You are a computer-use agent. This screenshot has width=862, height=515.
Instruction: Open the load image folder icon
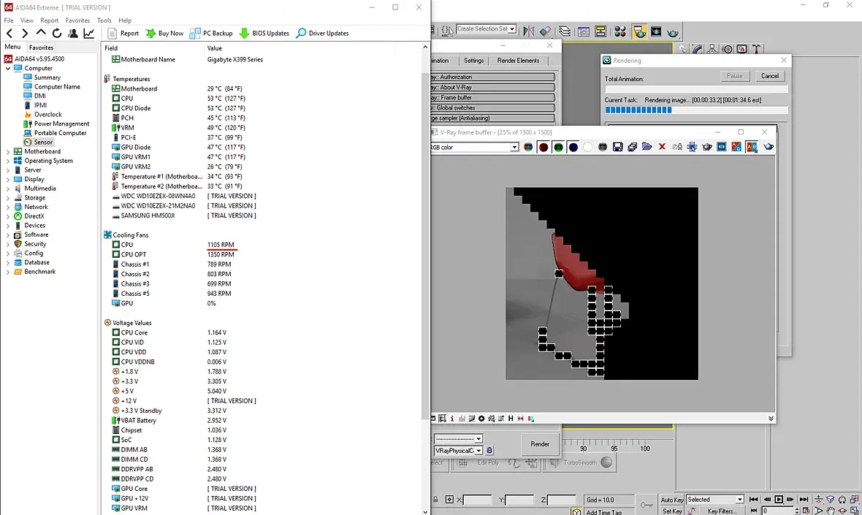pyautogui.click(x=647, y=147)
